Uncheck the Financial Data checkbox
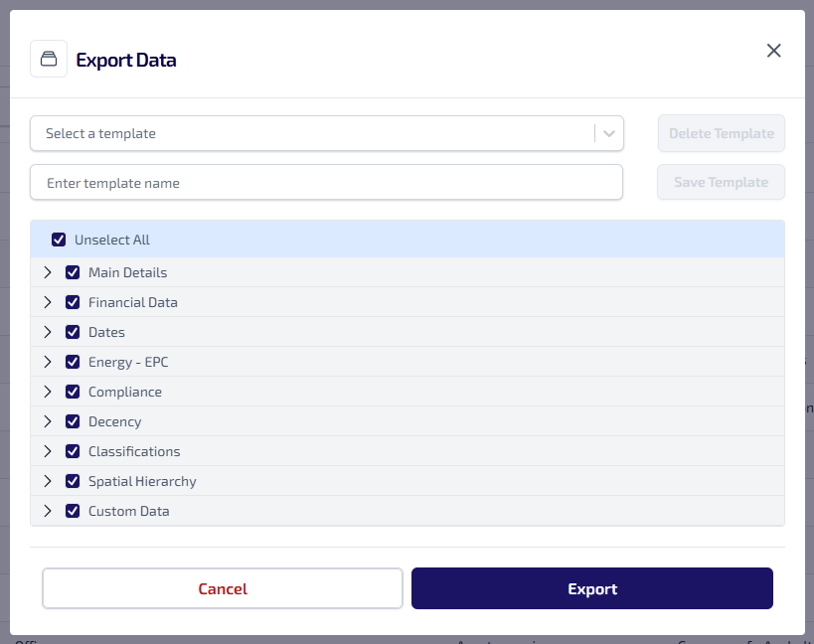Image resolution: width=814 pixels, height=644 pixels. pos(73,302)
